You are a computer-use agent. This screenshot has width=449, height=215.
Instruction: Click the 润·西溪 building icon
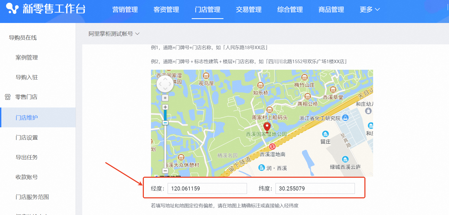click(262, 167)
